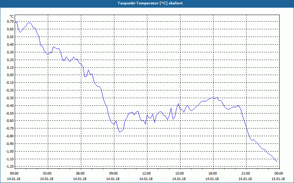294x183 pixels.
Task: Click the 00:00 time label dated 14.01.18
Action: (14, 173)
